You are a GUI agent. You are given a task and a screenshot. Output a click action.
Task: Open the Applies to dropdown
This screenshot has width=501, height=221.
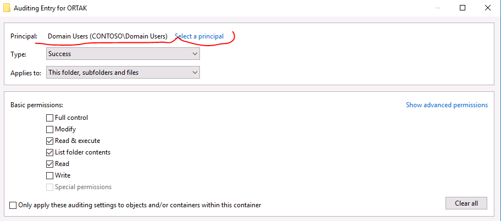pos(123,73)
